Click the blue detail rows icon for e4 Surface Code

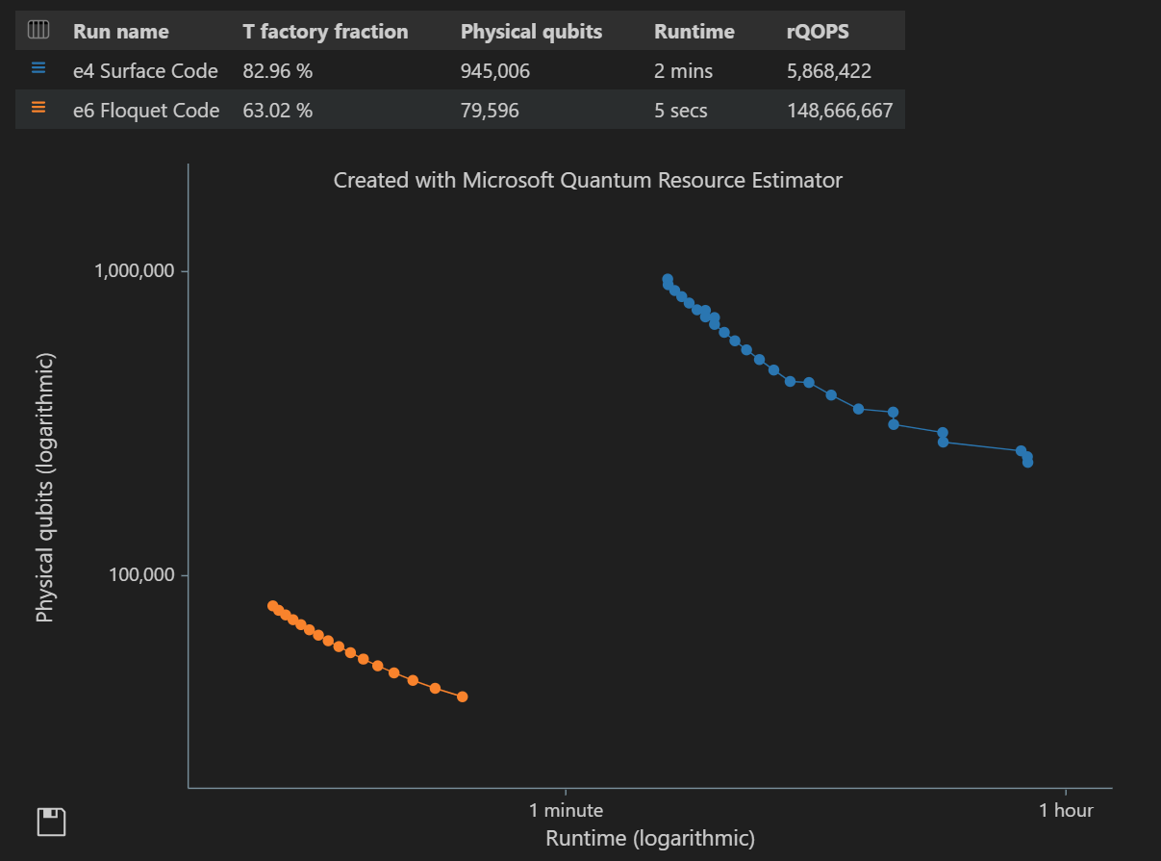point(37,67)
